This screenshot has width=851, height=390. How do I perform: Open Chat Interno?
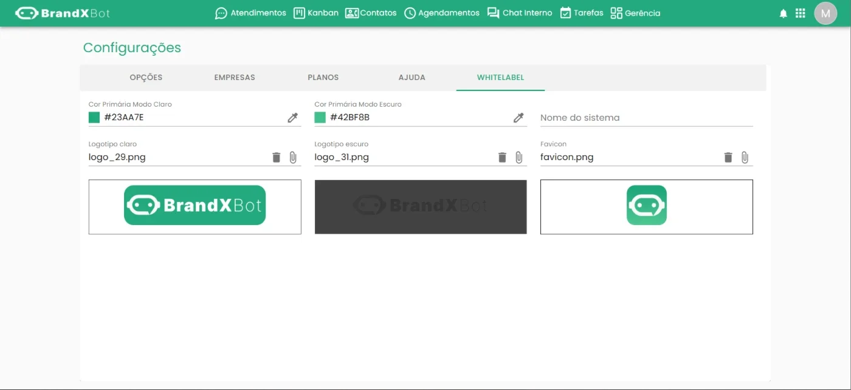tap(520, 13)
